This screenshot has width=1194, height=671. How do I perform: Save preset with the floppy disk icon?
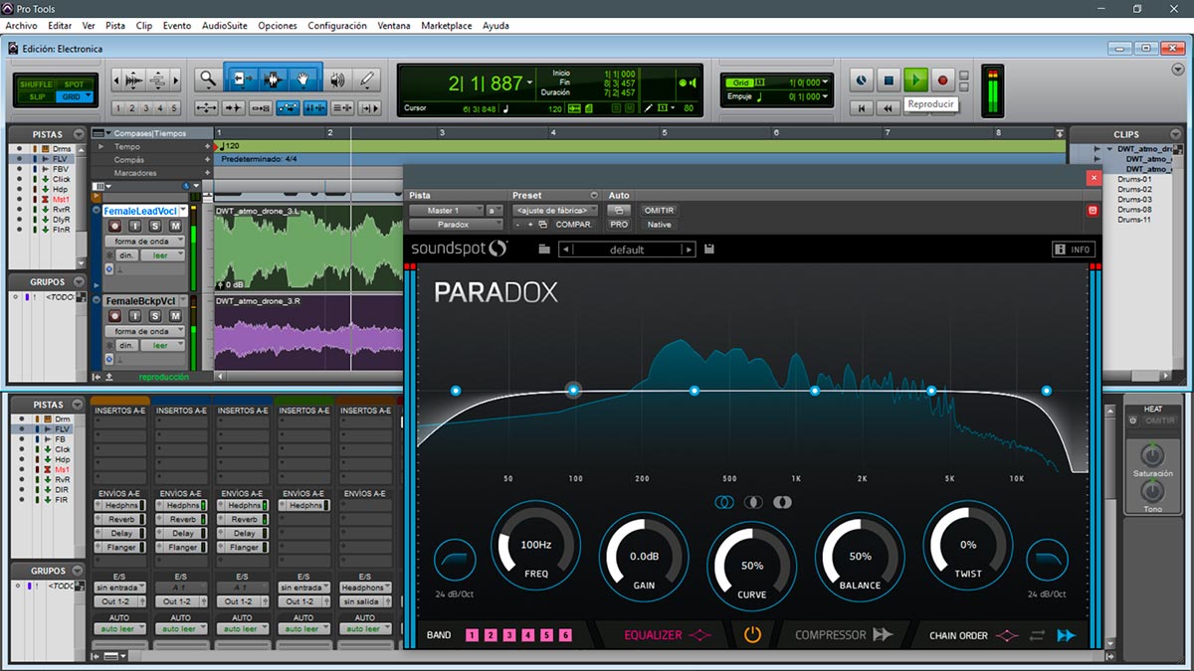(x=708, y=250)
